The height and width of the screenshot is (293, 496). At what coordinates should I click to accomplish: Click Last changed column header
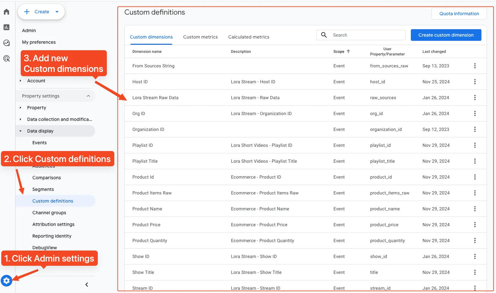point(434,52)
